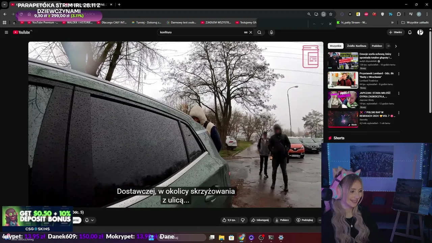Image resolution: width=432 pixels, height=243 pixels.
Task: Open a new browser tab
Action: [x=119, y=5]
